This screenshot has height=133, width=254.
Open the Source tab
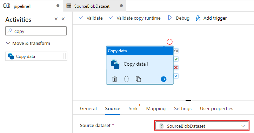[x=113, y=108]
